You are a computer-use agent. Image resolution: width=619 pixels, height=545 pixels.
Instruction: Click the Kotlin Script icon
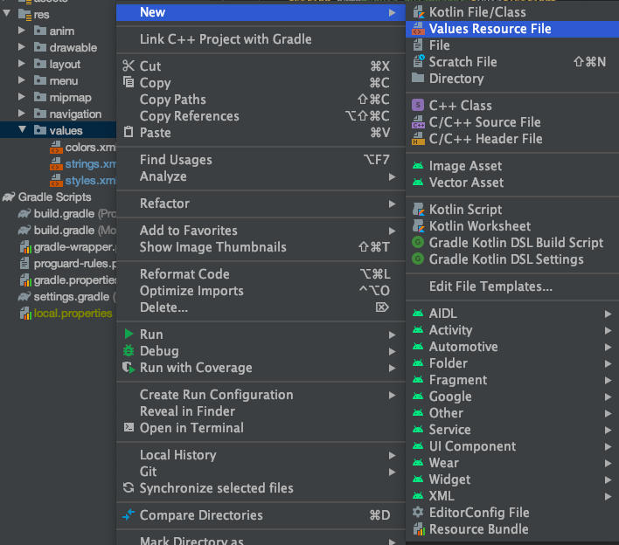pos(418,210)
